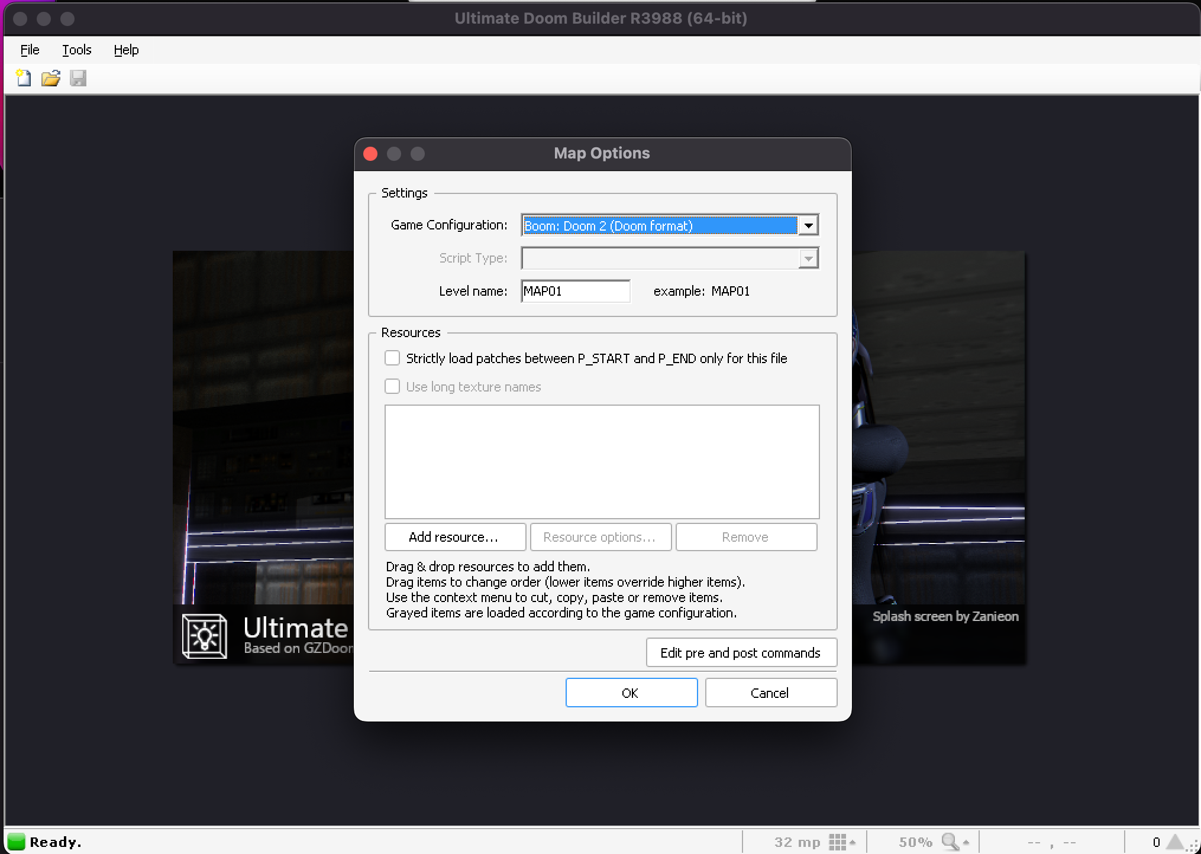Click the zoom magnifier icon in status bar
The image size is (1201, 854).
click(x=948, y=841)
